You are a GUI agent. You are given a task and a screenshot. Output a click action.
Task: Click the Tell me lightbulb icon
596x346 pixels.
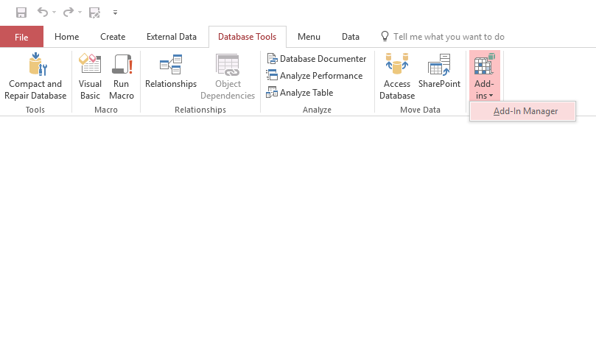click(385, 37)
